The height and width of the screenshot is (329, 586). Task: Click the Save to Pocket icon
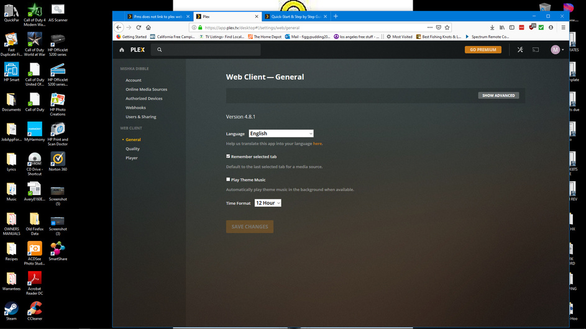pos(438,27)
